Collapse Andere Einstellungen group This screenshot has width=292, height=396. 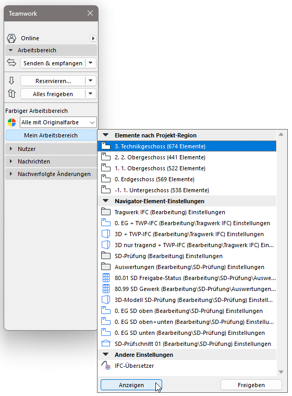(106, 355)
